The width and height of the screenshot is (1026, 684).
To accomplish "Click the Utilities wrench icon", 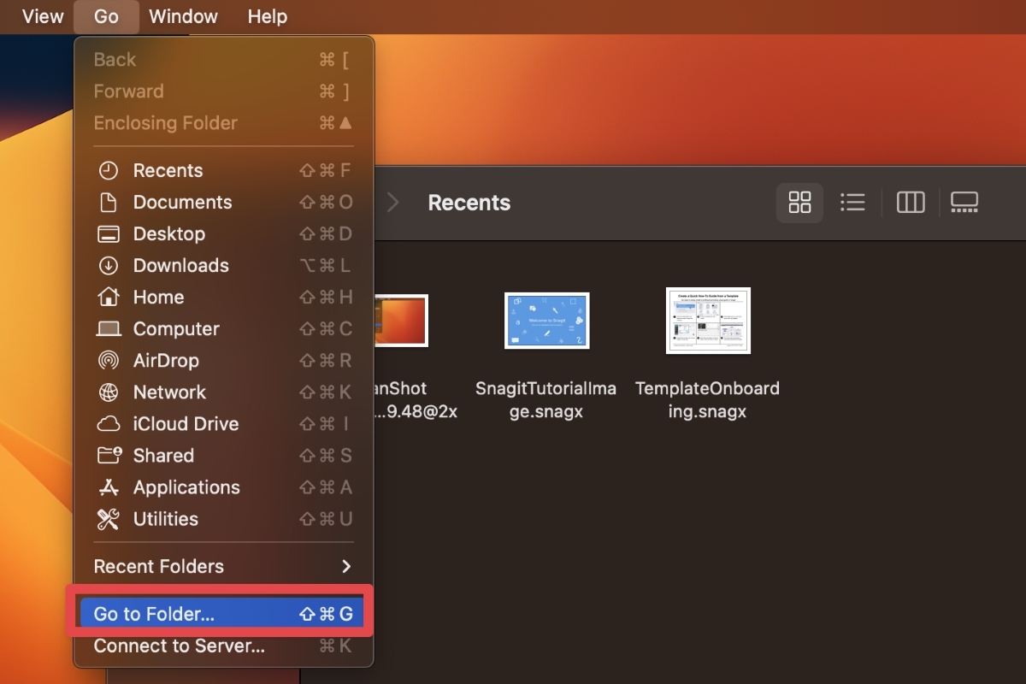I will (x=109, y=519).
